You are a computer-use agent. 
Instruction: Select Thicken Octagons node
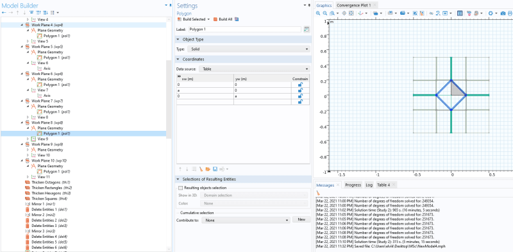coord(51,182)
